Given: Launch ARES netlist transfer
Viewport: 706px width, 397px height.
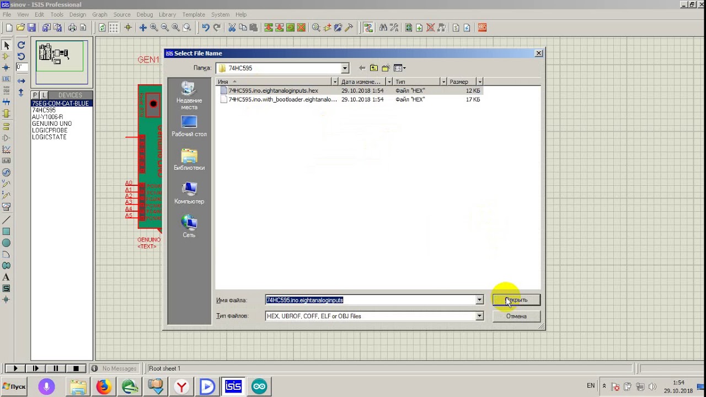Looking at the screenshot, I should 482,28.
